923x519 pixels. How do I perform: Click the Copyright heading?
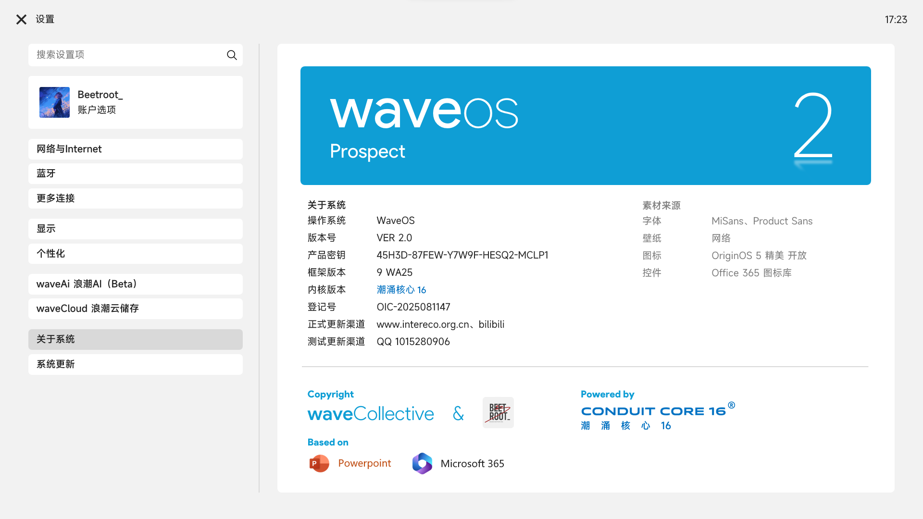[x=331, y=394]
